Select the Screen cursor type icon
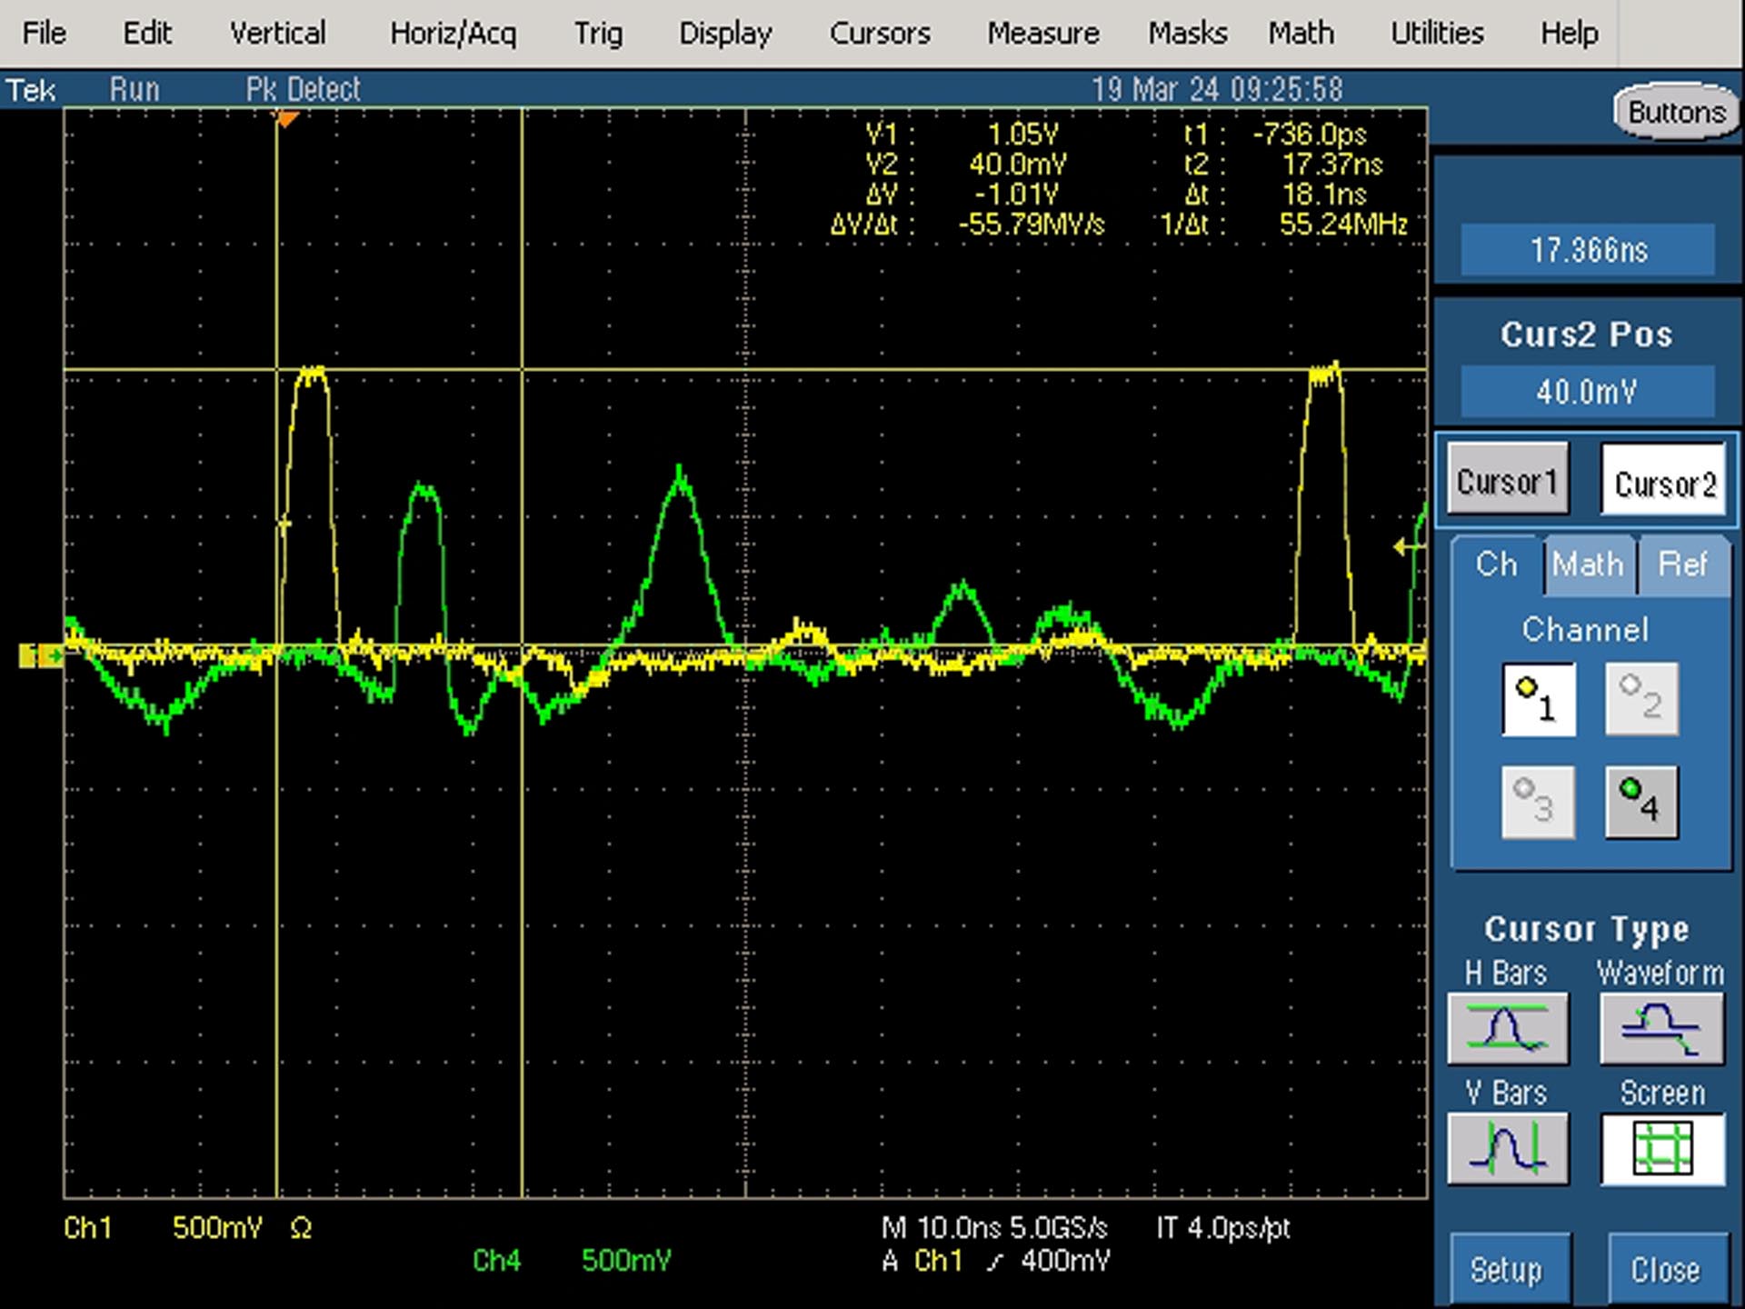The width and height of the screenshot is (1745, 1309). pos(1662,1148)
